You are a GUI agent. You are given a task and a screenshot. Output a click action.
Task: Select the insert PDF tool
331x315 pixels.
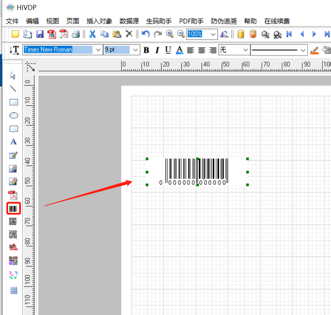click(13, 195)
